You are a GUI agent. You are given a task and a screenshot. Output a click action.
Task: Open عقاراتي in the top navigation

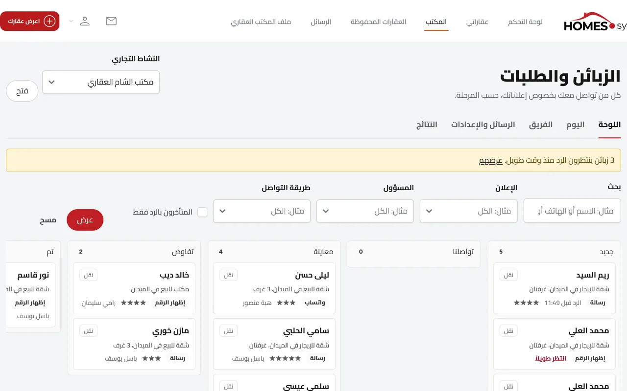[477, 22]
